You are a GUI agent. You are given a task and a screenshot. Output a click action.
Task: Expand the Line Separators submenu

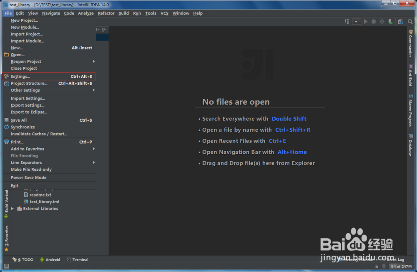[x=49, y=162]
